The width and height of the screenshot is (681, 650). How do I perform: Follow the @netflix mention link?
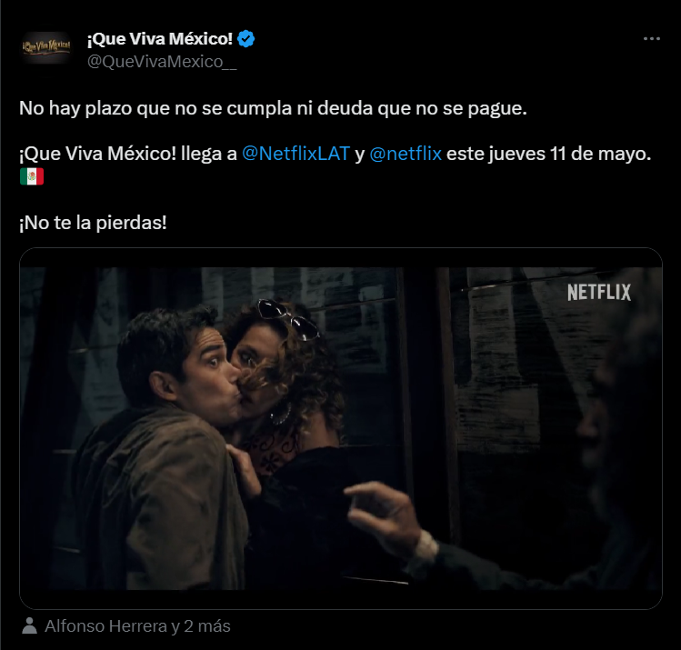point(406,154)
